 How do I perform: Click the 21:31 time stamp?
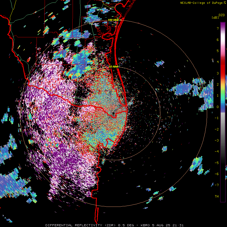pos(179,225)
